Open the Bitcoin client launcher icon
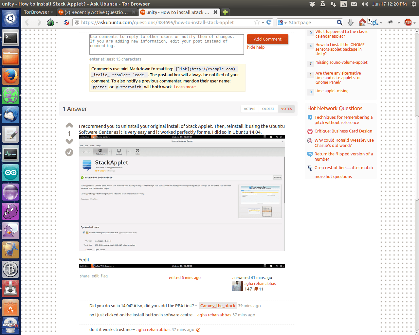419x335 pixels. (10, 270)
